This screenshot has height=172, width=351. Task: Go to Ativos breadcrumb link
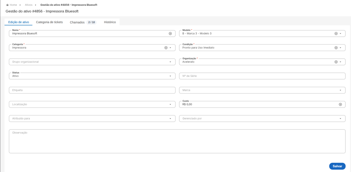pyautogui.click(x=28, y=5)
